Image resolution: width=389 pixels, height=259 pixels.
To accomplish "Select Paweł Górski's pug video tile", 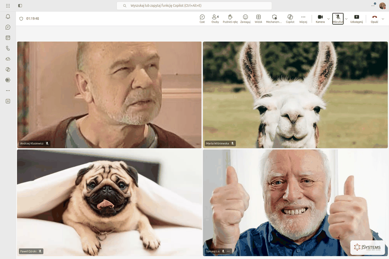I will pos(109,203).
